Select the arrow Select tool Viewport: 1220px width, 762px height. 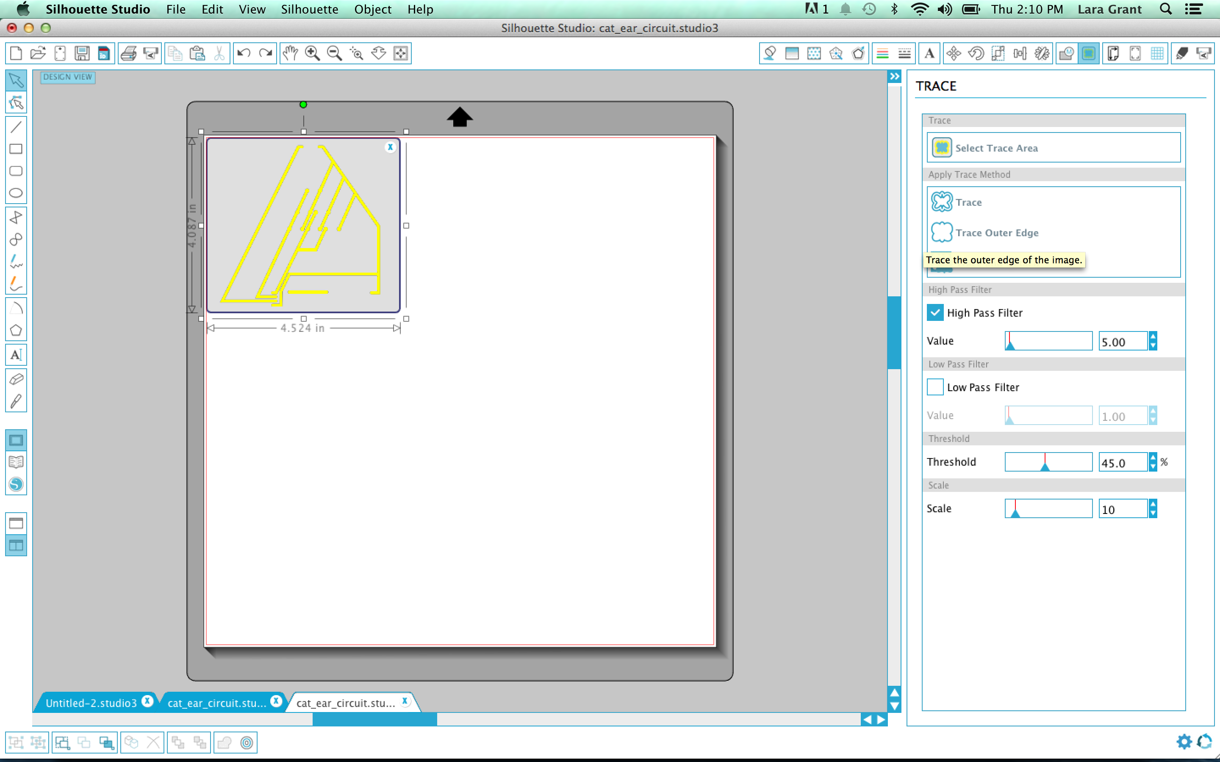[16, 80]
